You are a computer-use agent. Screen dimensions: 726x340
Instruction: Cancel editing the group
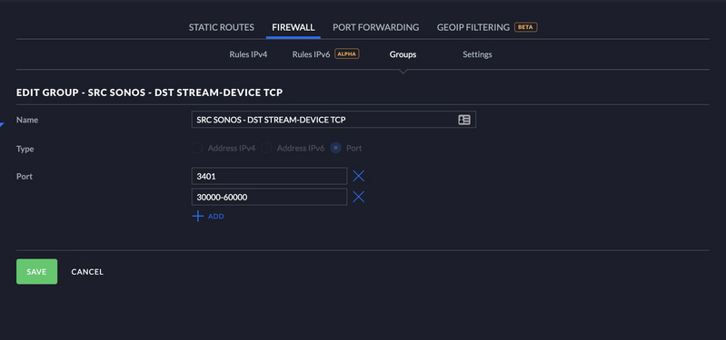tap(87, 272)
